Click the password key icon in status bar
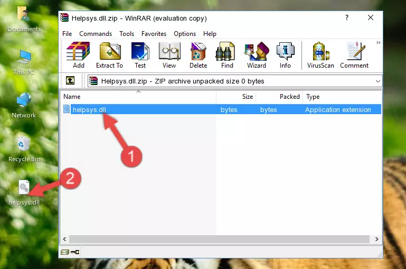 pos(75,252)
